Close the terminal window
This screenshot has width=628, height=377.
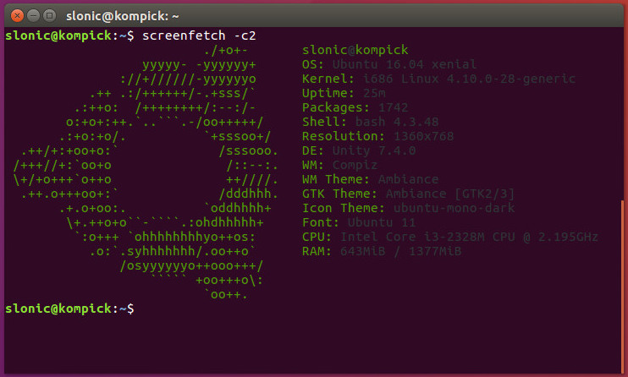point(17,16)
